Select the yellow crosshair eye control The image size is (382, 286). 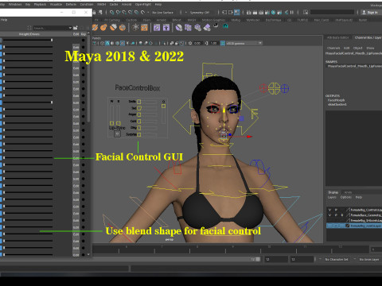pos(274,88)
